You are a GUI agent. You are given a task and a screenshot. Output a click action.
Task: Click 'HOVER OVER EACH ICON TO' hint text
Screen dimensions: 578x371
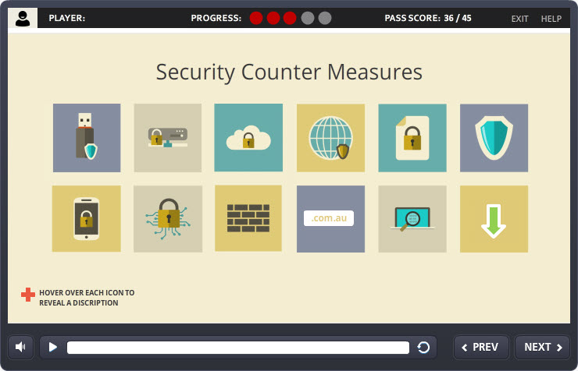[87, 293]
